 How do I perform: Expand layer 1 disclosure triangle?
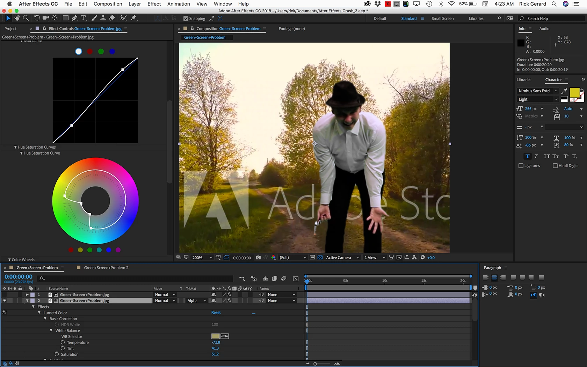[27, 295]
